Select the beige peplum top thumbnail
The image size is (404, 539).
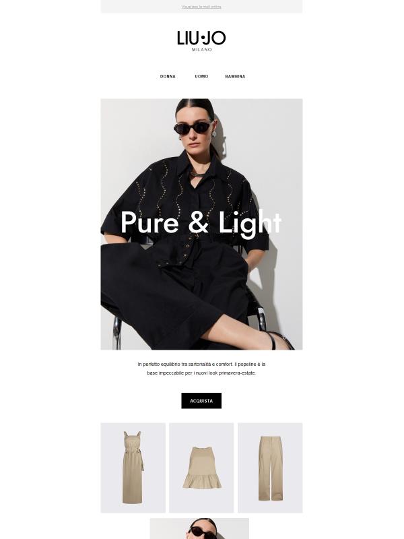(201, 468)
